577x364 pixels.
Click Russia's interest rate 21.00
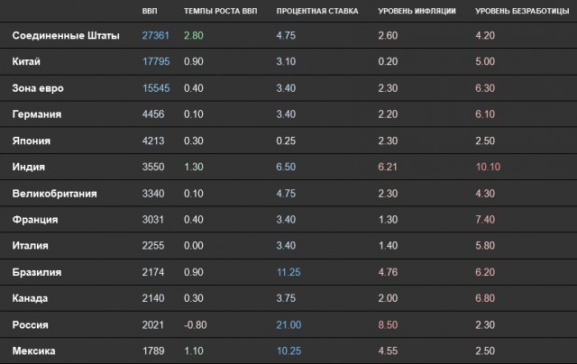click(288, 325)
